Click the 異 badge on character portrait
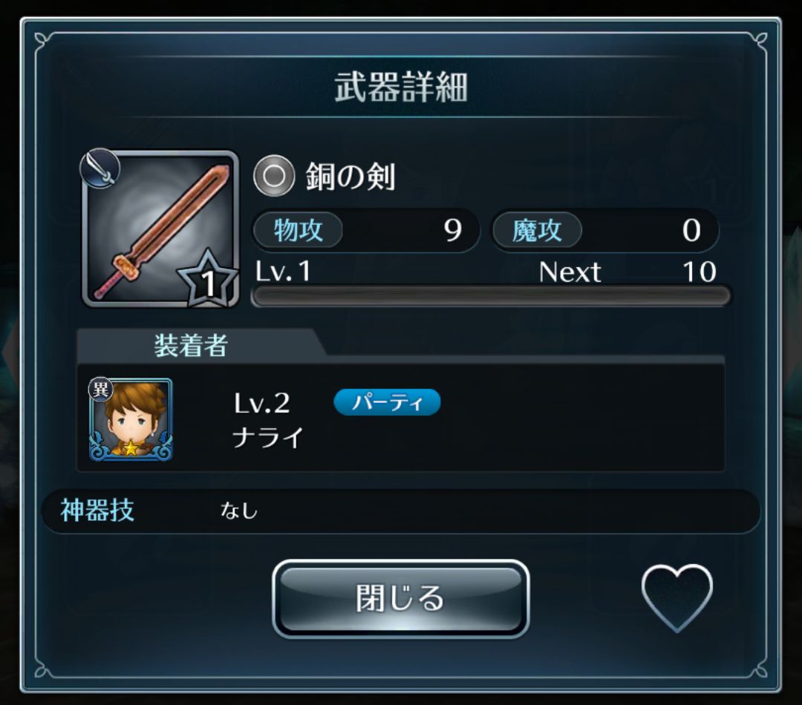This screenshot has width=802, height=705. point(100,390)
